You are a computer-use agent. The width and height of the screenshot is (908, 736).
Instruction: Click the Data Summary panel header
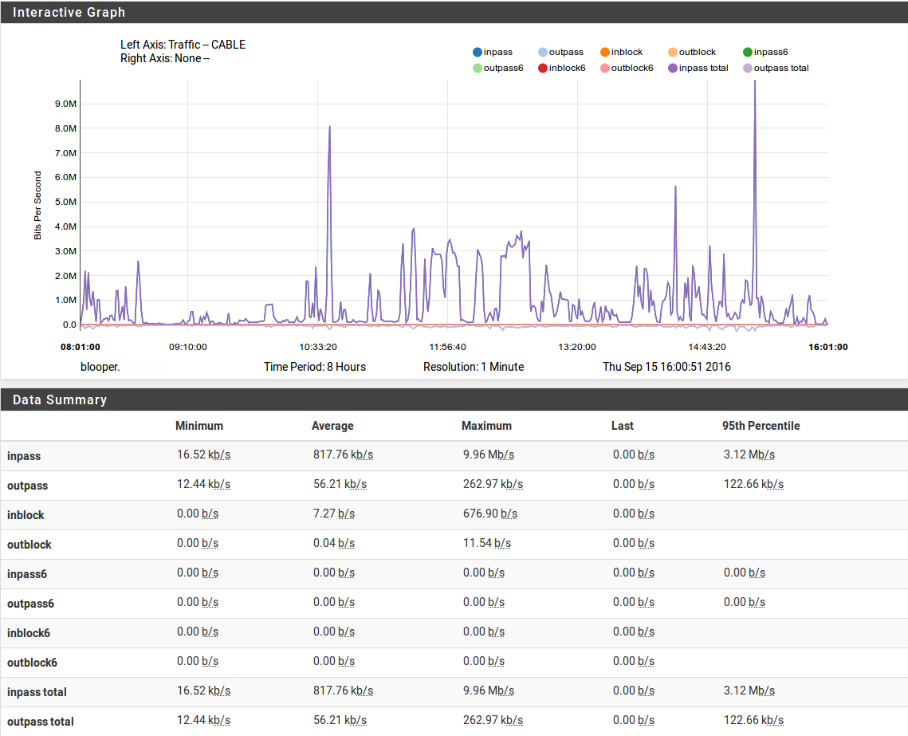click(x=60, y=399)
